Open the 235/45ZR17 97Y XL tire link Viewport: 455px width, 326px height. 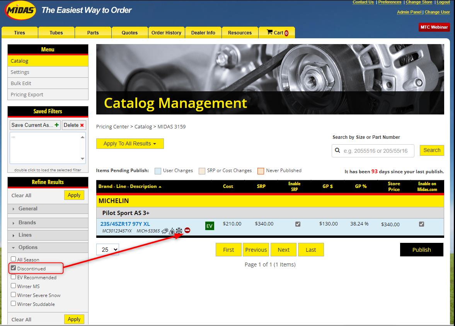(125, 224)
